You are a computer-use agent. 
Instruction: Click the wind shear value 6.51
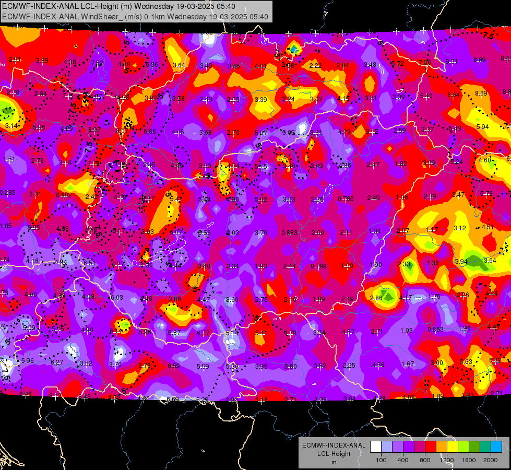click(x=90, y=263)
